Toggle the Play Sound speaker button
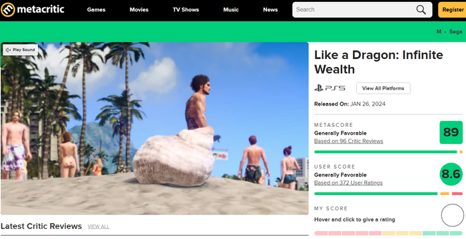 coord(21,50)
